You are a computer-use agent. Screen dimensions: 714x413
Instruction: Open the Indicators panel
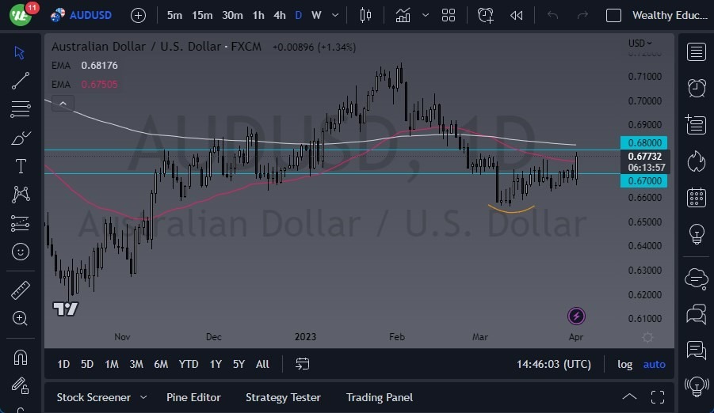click(x=403, y=16)
